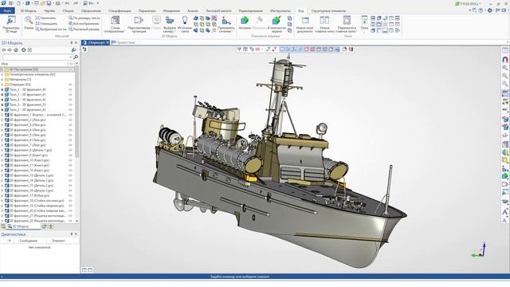Select the zoom window (Рамка) tool
The image size is (510, 287).
point(29,23)
